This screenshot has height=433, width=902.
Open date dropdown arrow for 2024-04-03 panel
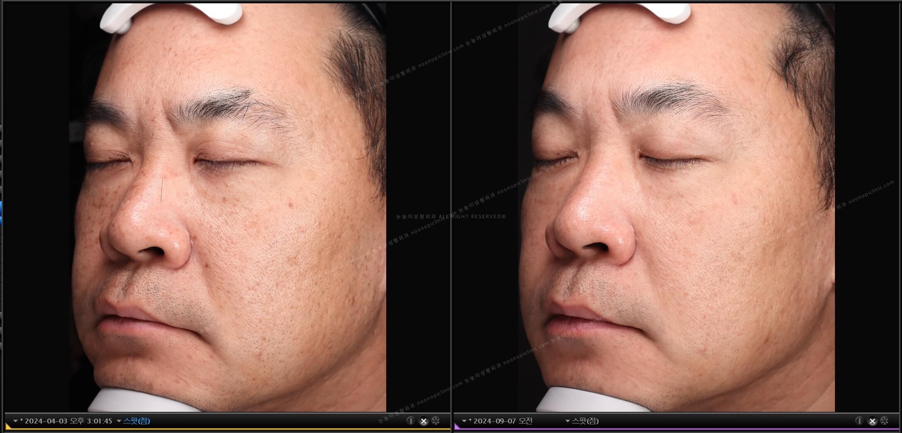point(15,421)
